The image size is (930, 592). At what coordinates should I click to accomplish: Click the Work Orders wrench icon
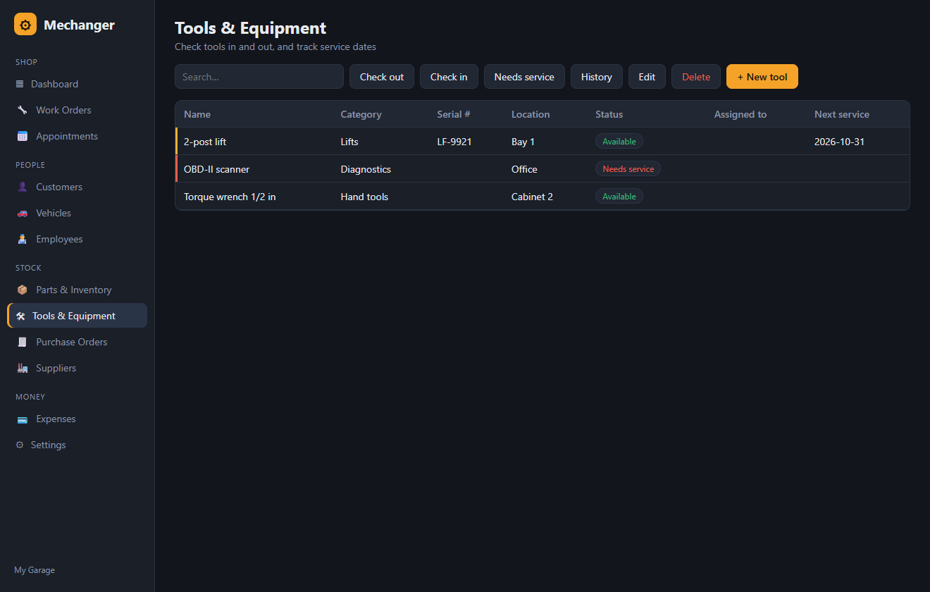tap(22, 110)
